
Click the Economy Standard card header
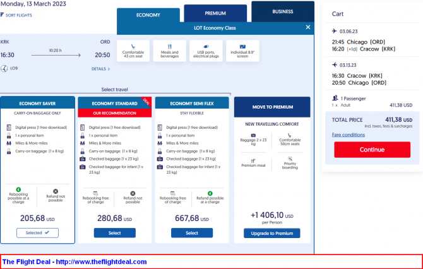pyautogui.click(x=115, y=104)
